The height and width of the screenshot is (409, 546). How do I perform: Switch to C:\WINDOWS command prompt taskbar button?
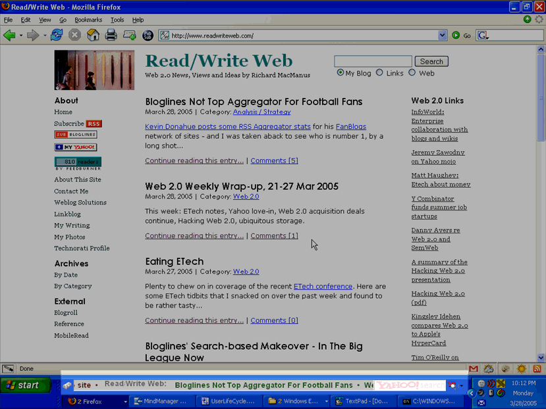click(x=429, y=401)
